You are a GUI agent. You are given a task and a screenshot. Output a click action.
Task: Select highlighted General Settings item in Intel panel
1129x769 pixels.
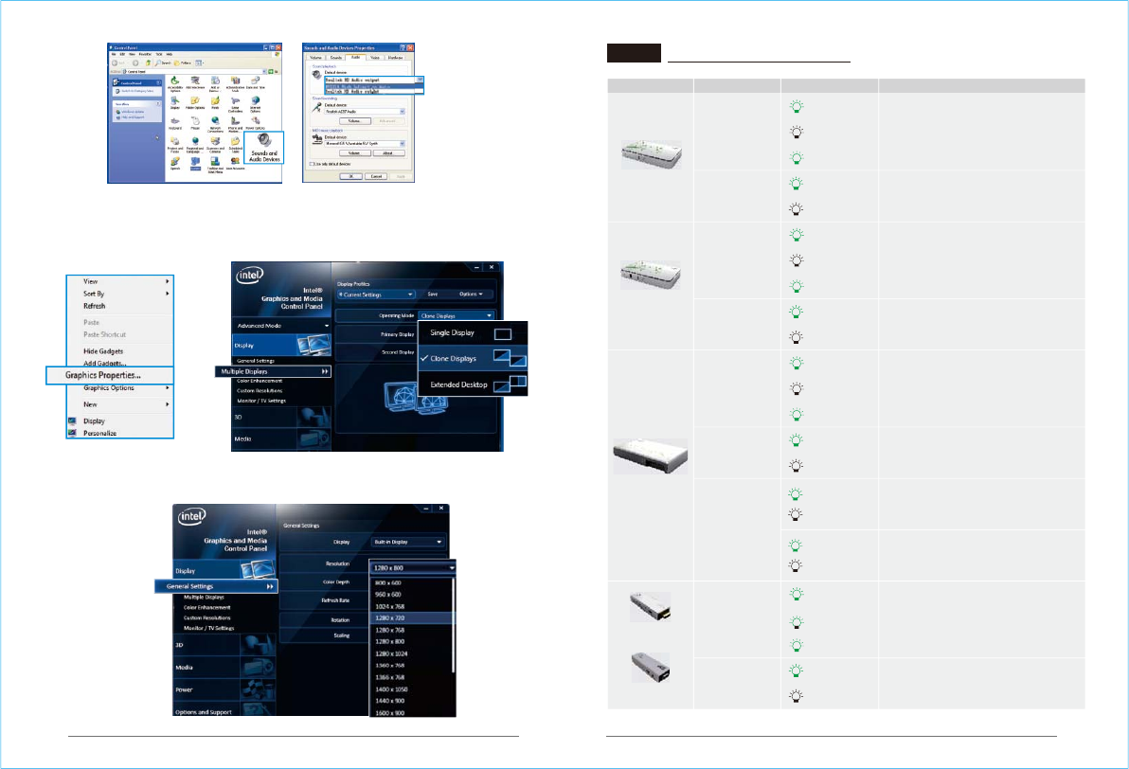(x=216, y=586)
